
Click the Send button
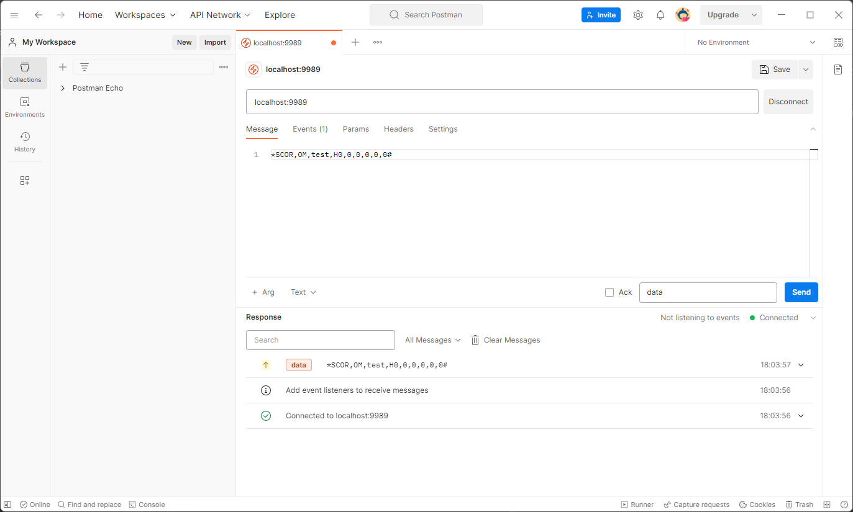pyautogui.click(x=801, y=292)
